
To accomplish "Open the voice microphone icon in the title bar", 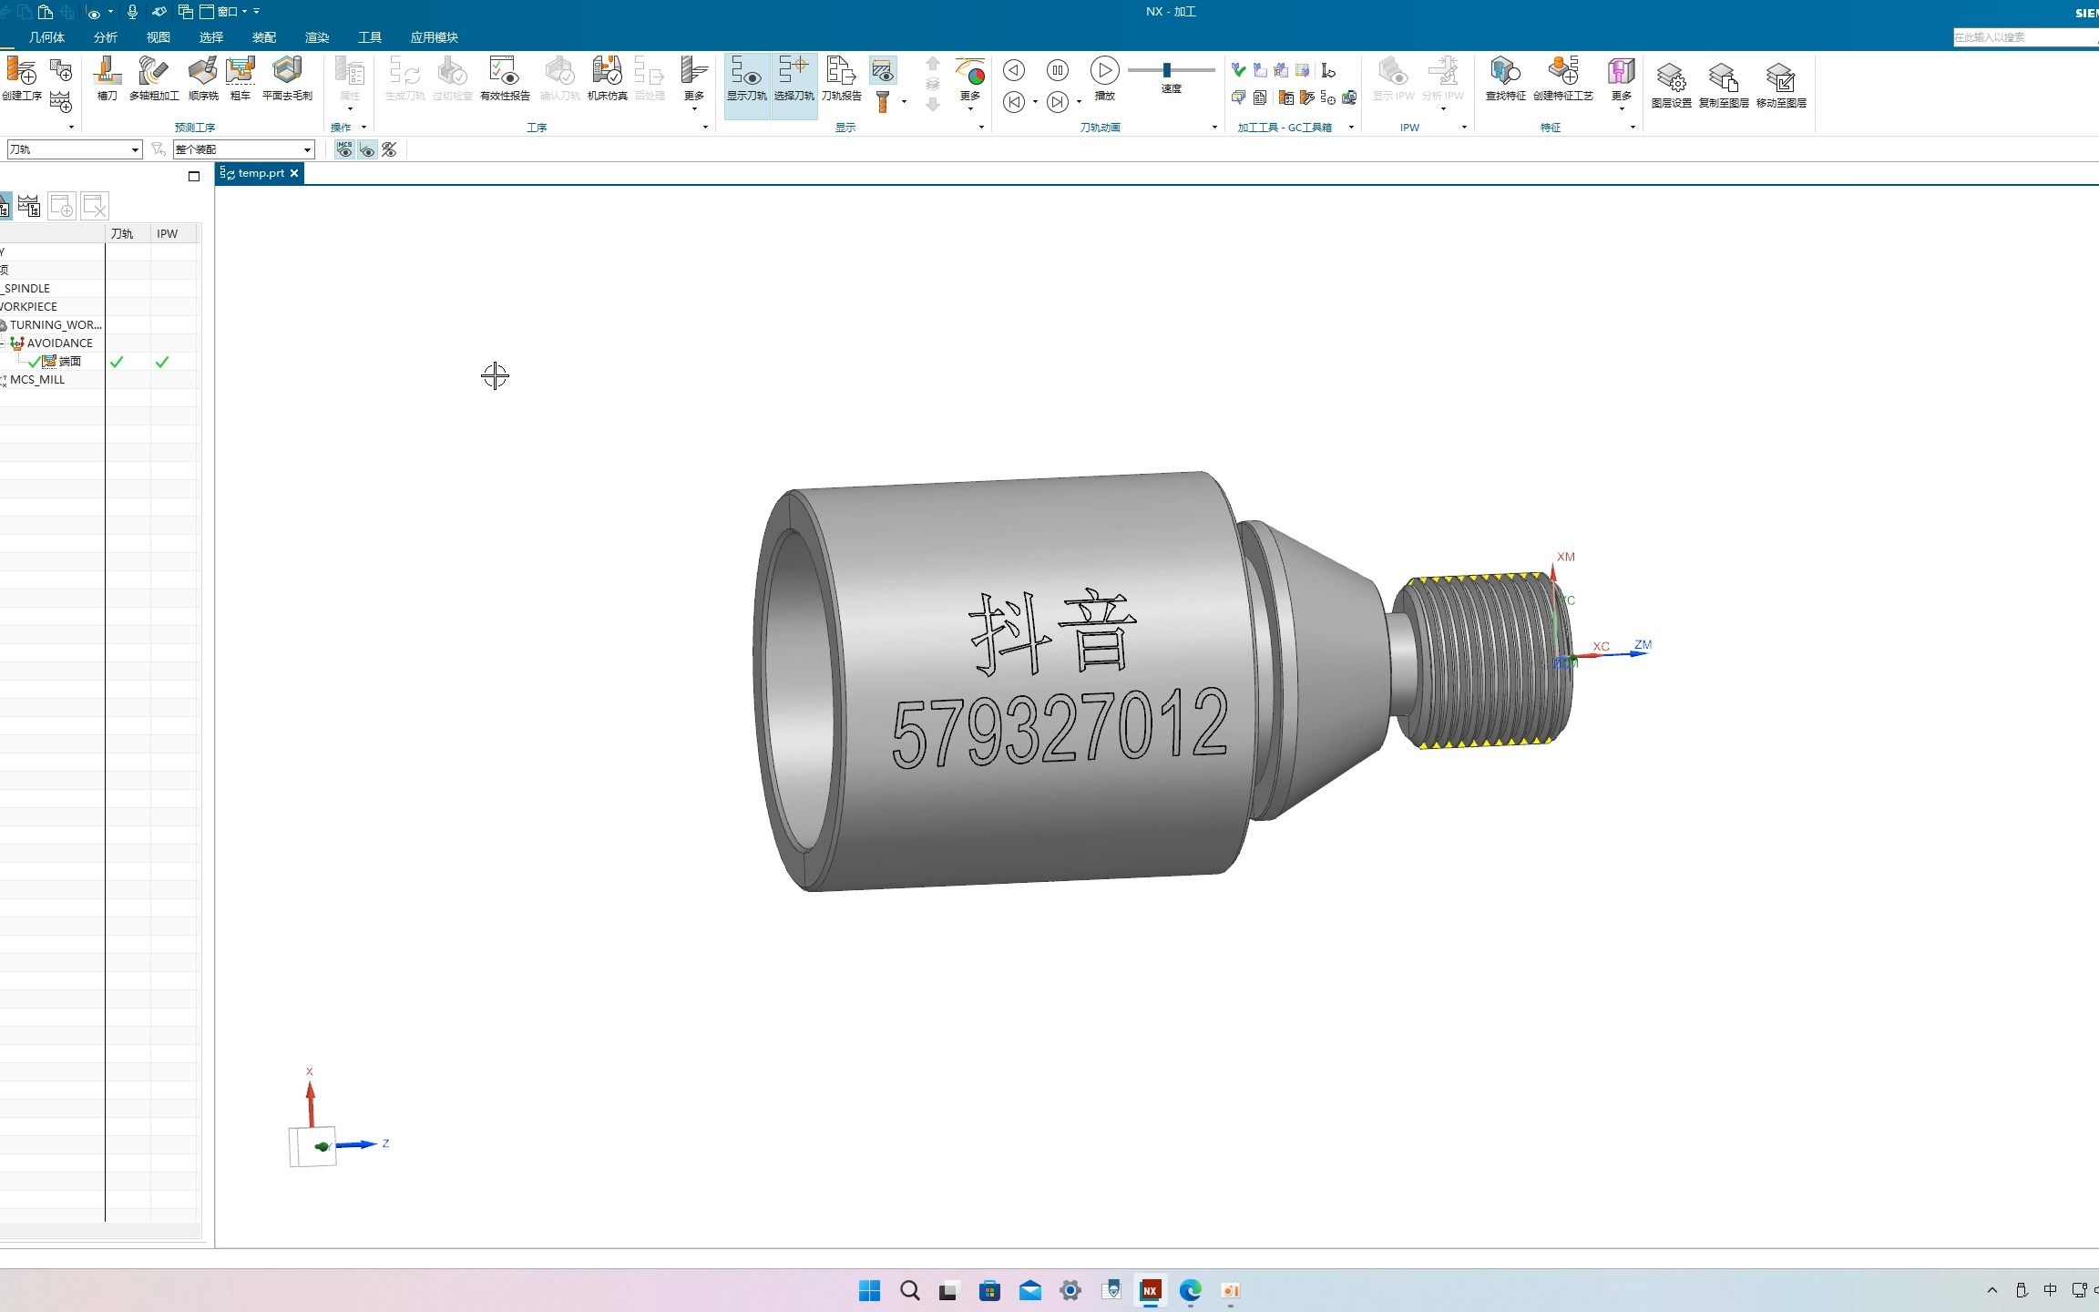I will click(x=133, y=12).
